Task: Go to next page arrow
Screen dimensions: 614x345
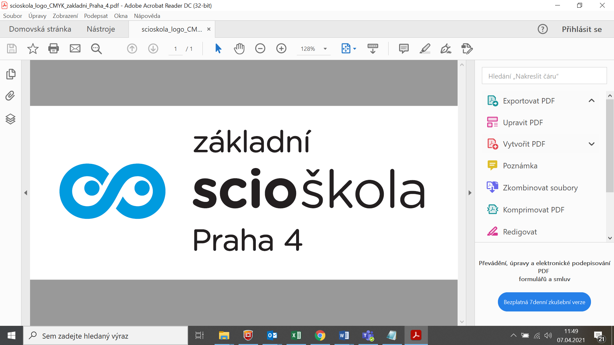Action: (153, 49)
